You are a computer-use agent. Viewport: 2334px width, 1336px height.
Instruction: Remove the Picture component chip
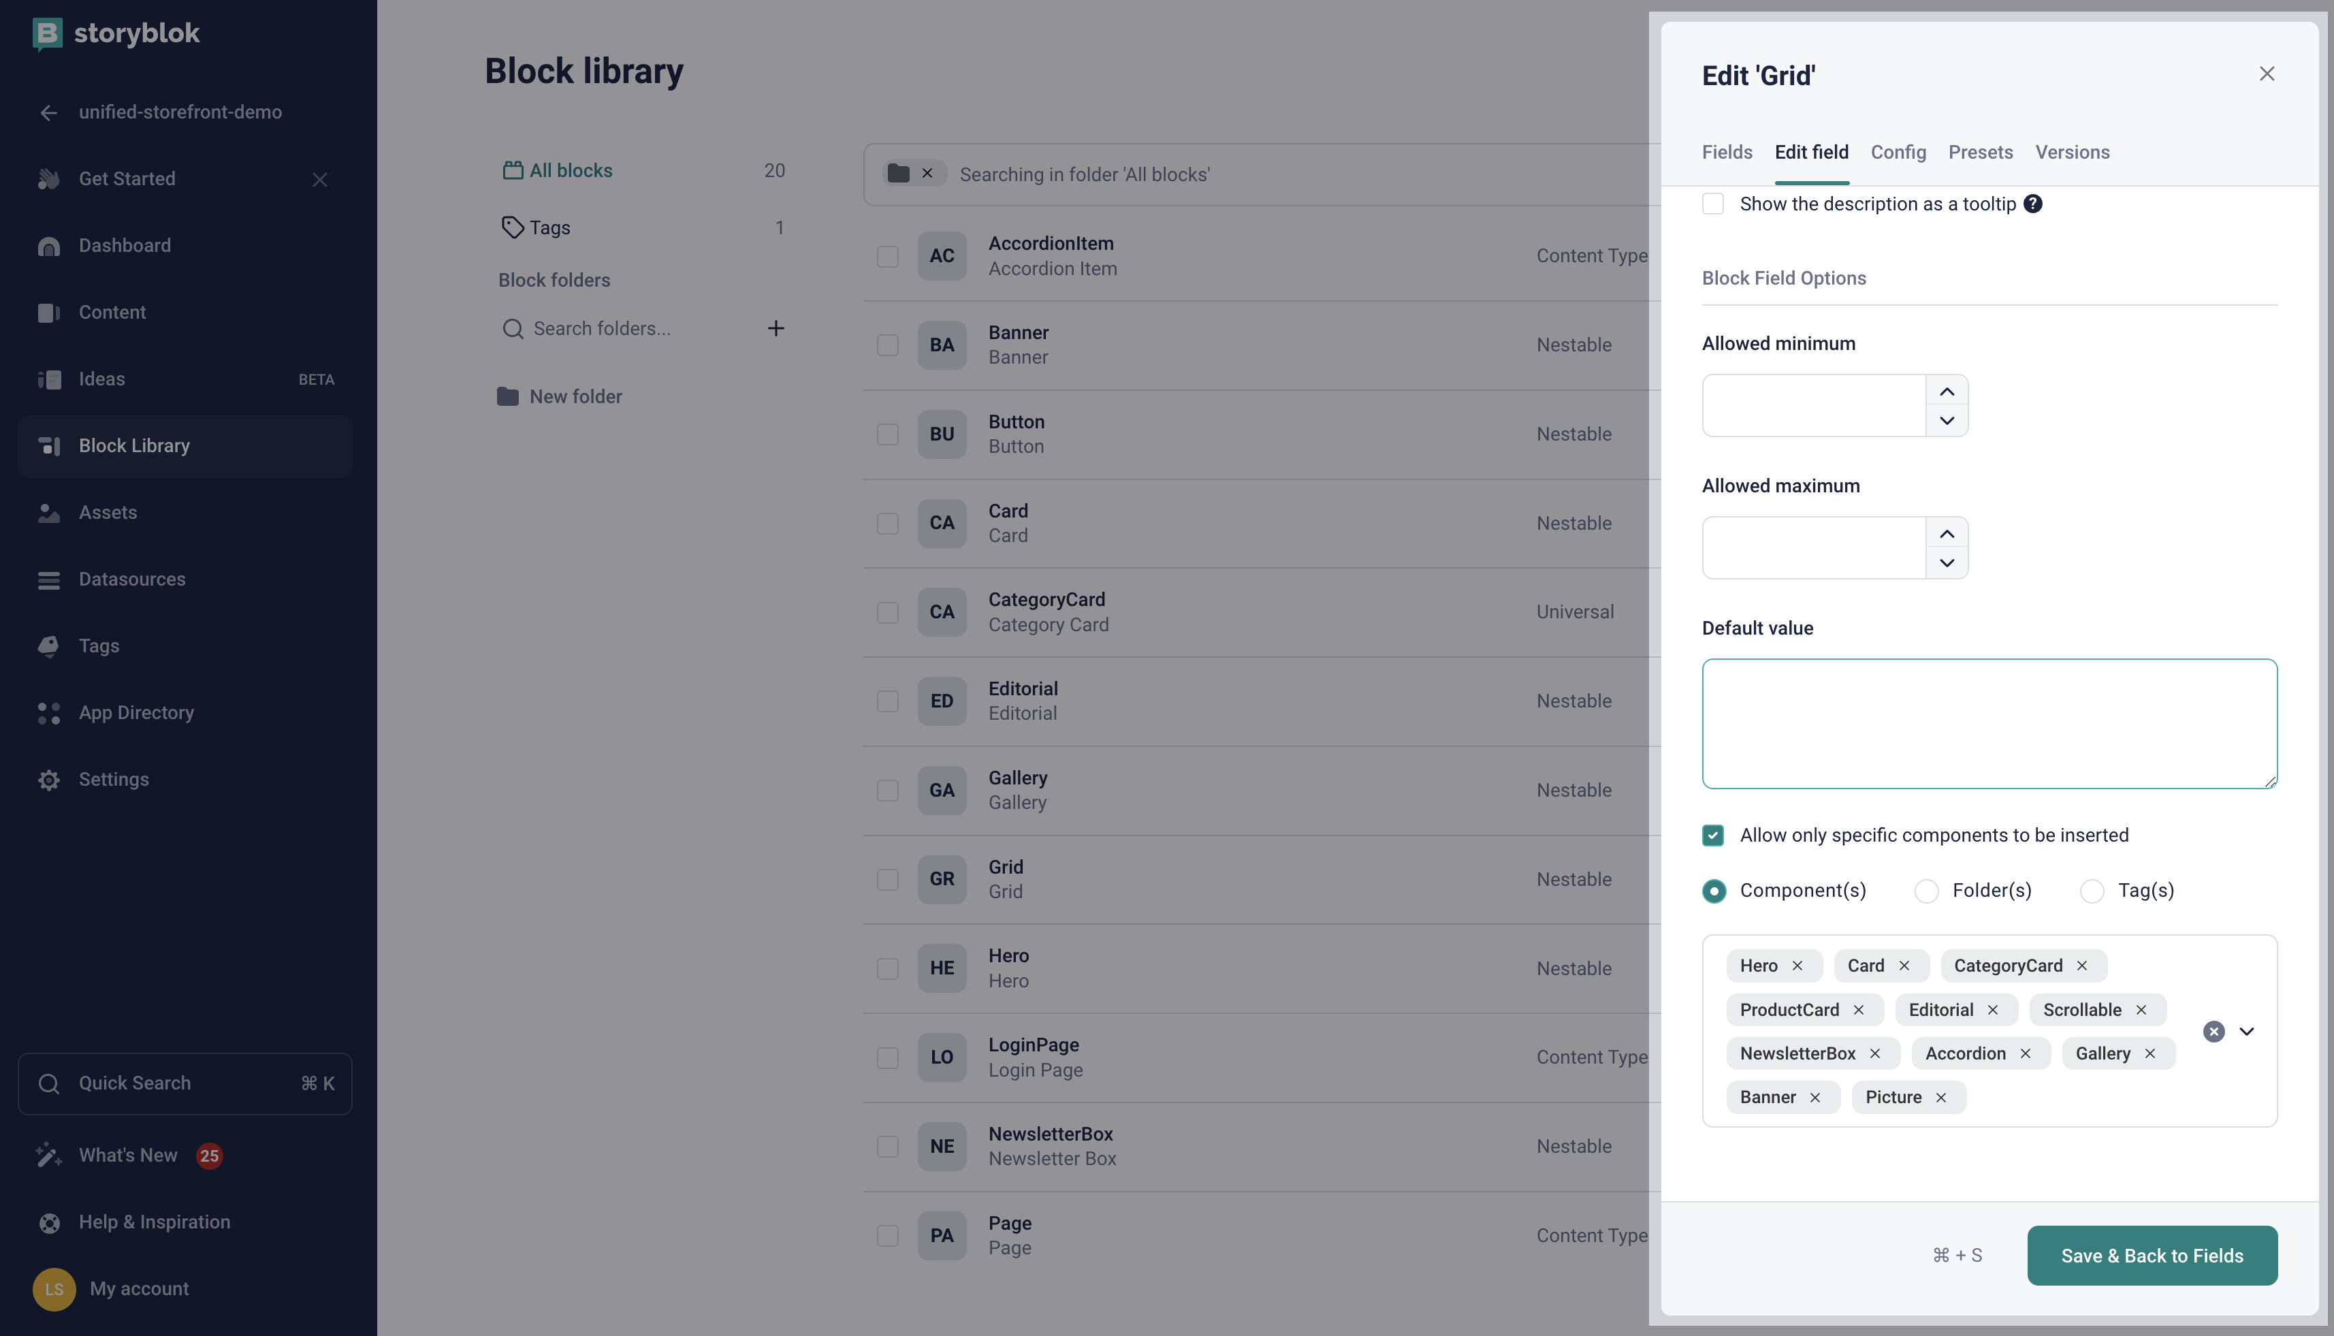(1940, 1098)
